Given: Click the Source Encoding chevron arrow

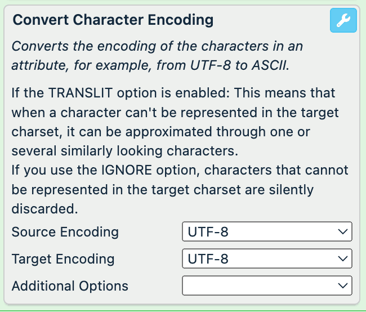Looking at the screenshot, I should 342,231.
